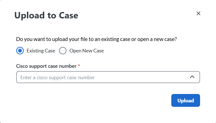Click the up-arrow caret in the case field

192,77
